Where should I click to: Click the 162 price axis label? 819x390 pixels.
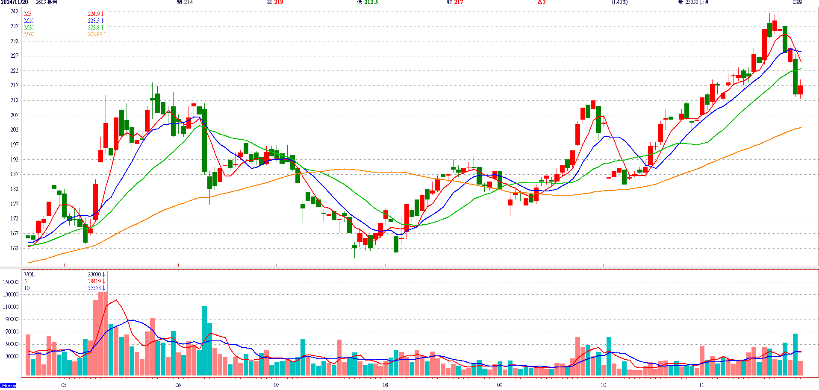[x=15, y=249]
